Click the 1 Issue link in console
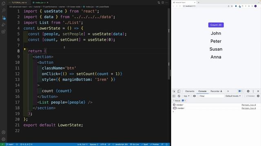The width and height of the screenshot is (261, 146). pyautogui.click(x=179, y=101)
